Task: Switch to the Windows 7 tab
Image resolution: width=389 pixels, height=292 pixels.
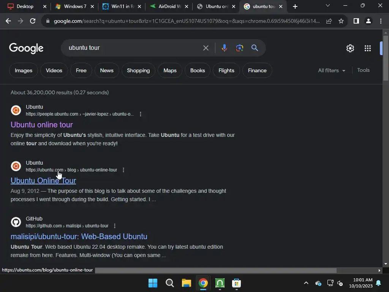Action: (75, 6)
